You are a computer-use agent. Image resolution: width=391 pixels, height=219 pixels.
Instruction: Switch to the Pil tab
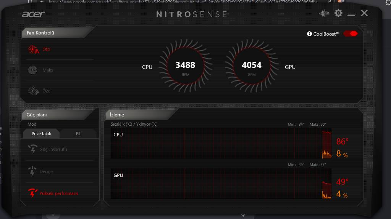78,134
